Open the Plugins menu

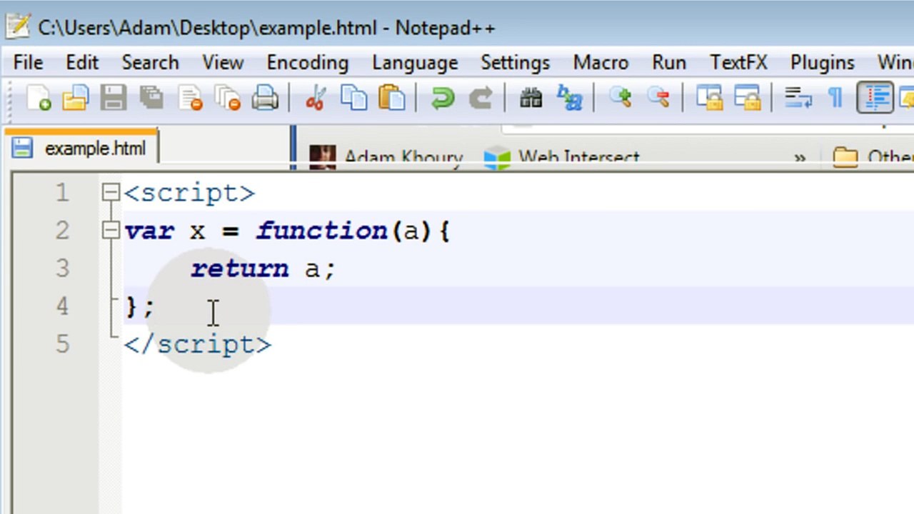822,63
